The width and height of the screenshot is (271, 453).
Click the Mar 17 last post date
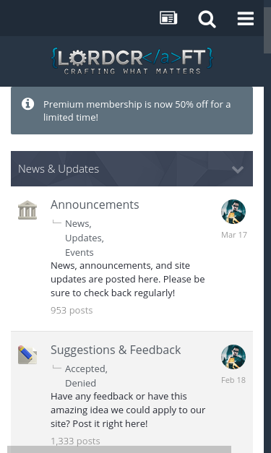[x=234, y=235]
